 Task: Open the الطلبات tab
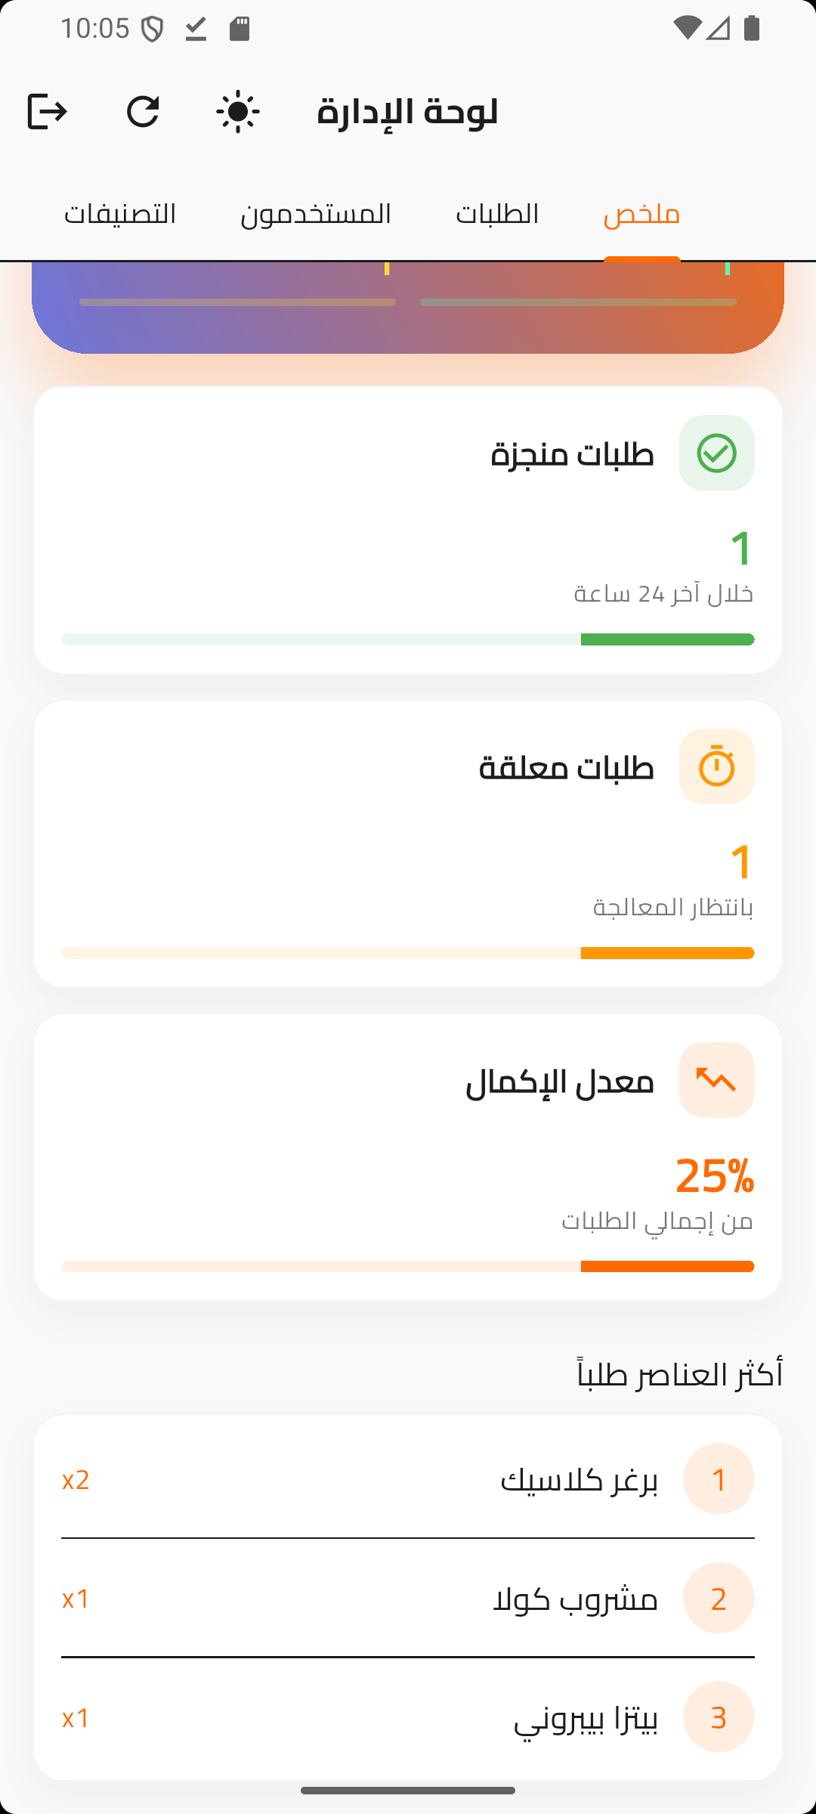tap(497, 215)
